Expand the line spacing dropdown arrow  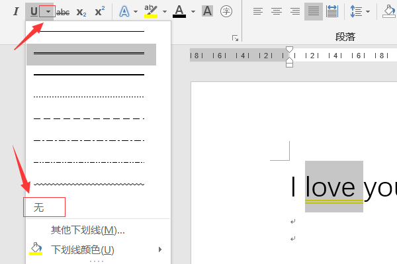(368, 11)
